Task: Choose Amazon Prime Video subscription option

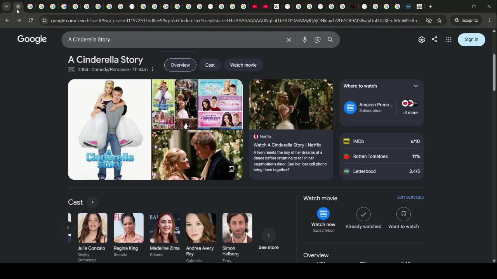Action: click(369, 107)
